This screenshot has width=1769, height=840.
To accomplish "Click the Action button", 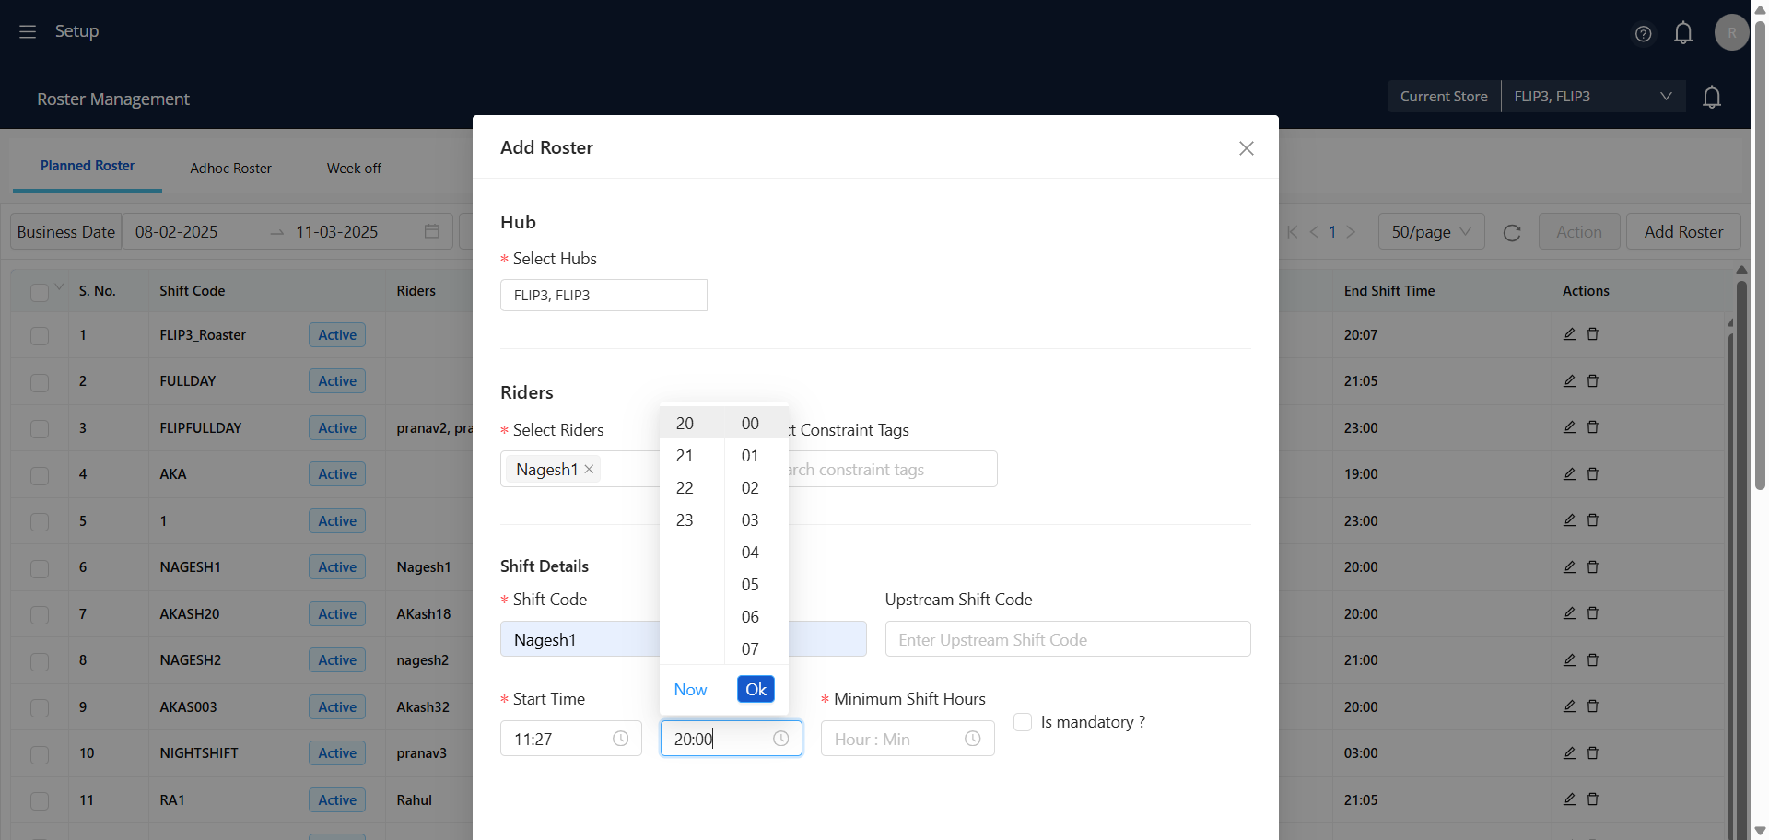I will coord(1579,232).
